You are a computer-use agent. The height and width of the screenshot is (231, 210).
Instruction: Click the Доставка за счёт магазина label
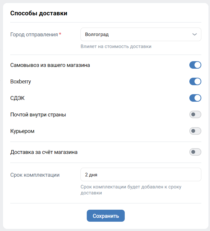point(44,152)
